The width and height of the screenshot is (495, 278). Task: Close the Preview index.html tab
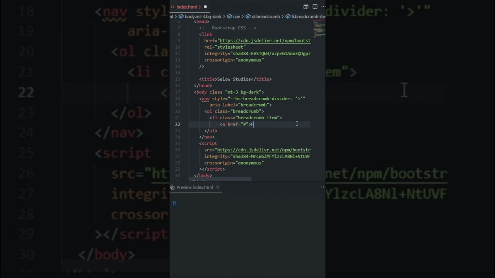[x=217, y=187]
